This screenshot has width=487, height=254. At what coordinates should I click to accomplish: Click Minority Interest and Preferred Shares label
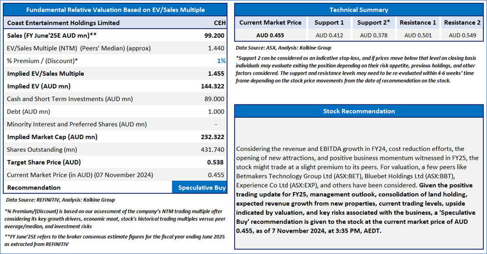coord(77,124)
